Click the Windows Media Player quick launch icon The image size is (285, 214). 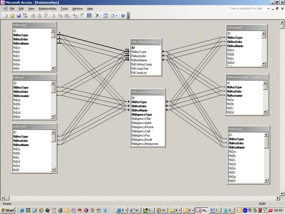pyautogui.click(x=41, y=210)
